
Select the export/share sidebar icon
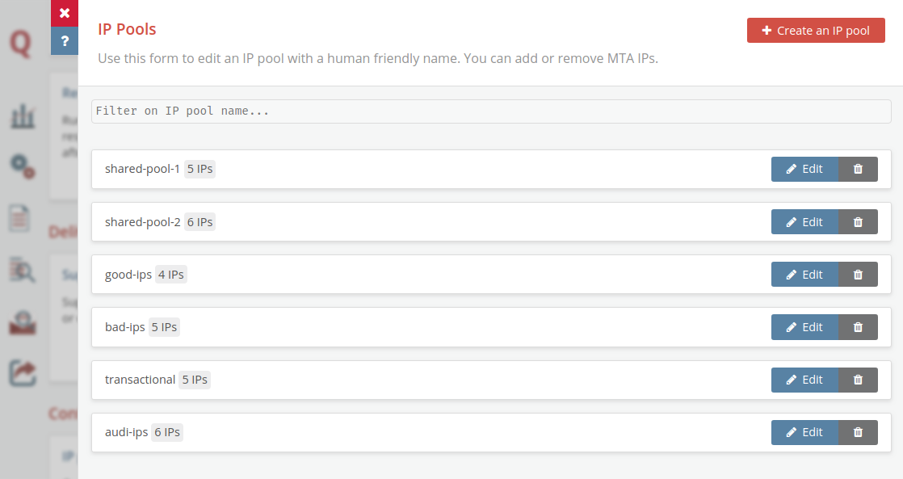(x=22, y=373)
